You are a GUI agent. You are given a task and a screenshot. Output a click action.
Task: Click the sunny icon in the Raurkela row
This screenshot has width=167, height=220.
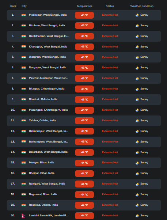[137, 205]
